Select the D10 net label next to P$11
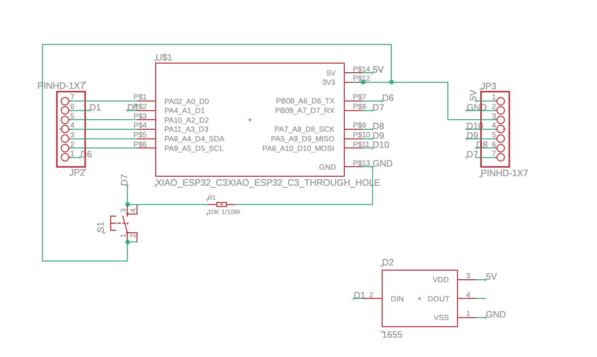 click(381, 145)
